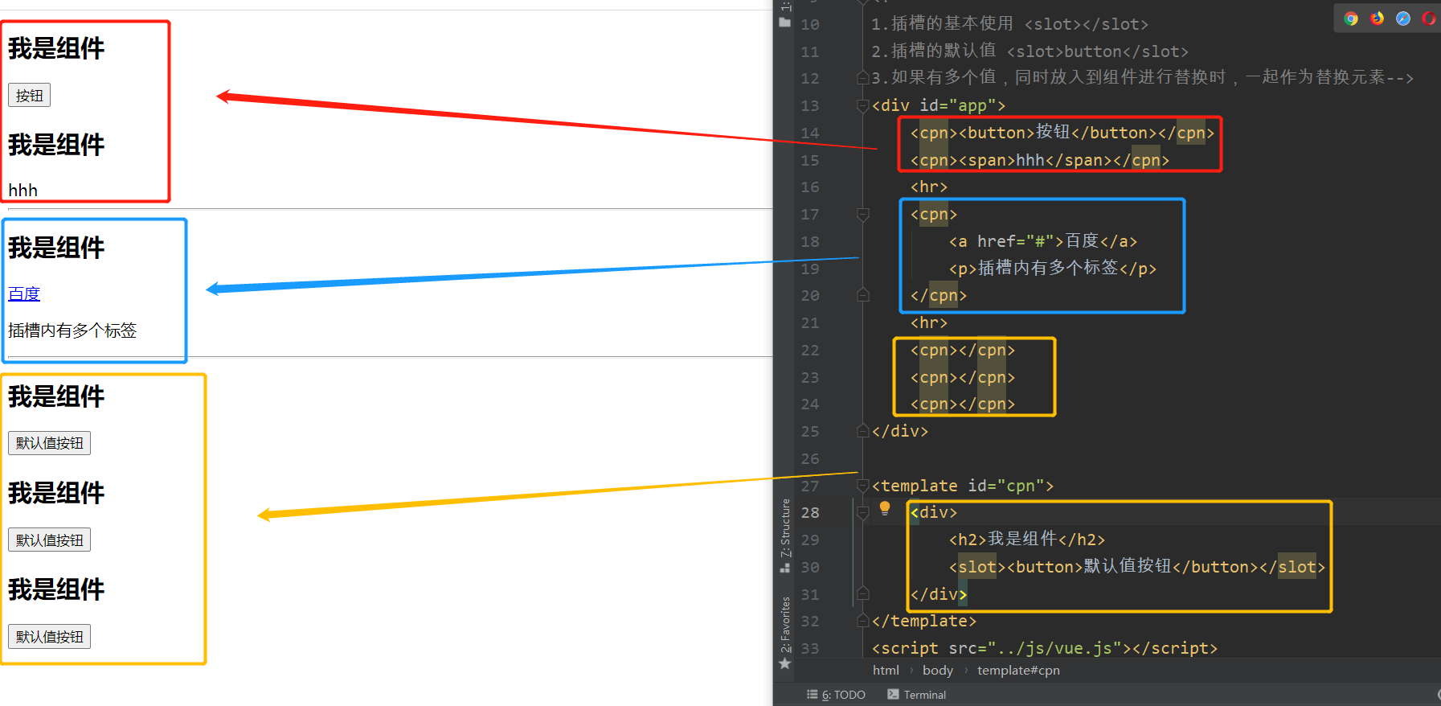The height and width of the screenshot is (706, 1441).
Task: Open preview in Safari browser icon
Action: coord(1403,18)
